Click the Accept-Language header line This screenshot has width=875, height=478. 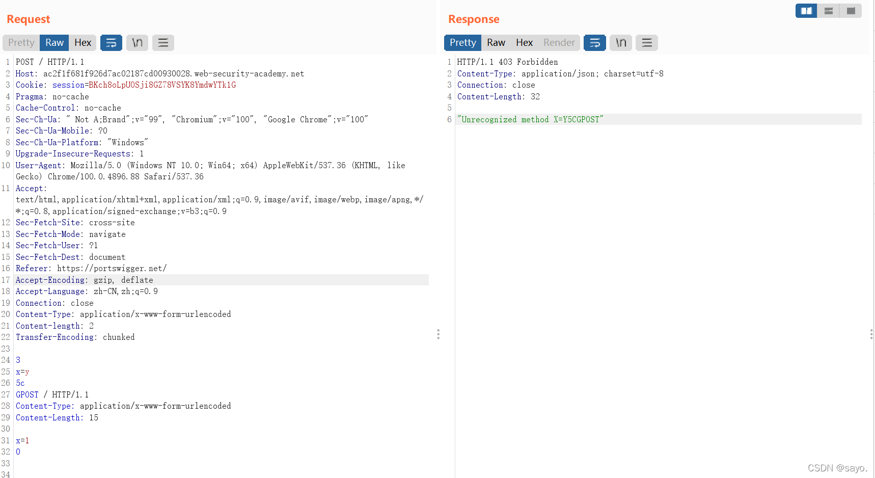click(x=87, y=291)
